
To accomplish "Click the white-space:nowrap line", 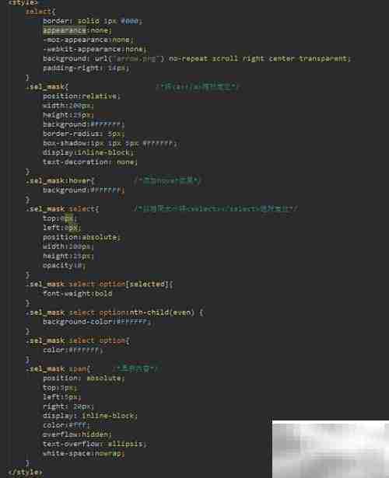I will (84, 453).
